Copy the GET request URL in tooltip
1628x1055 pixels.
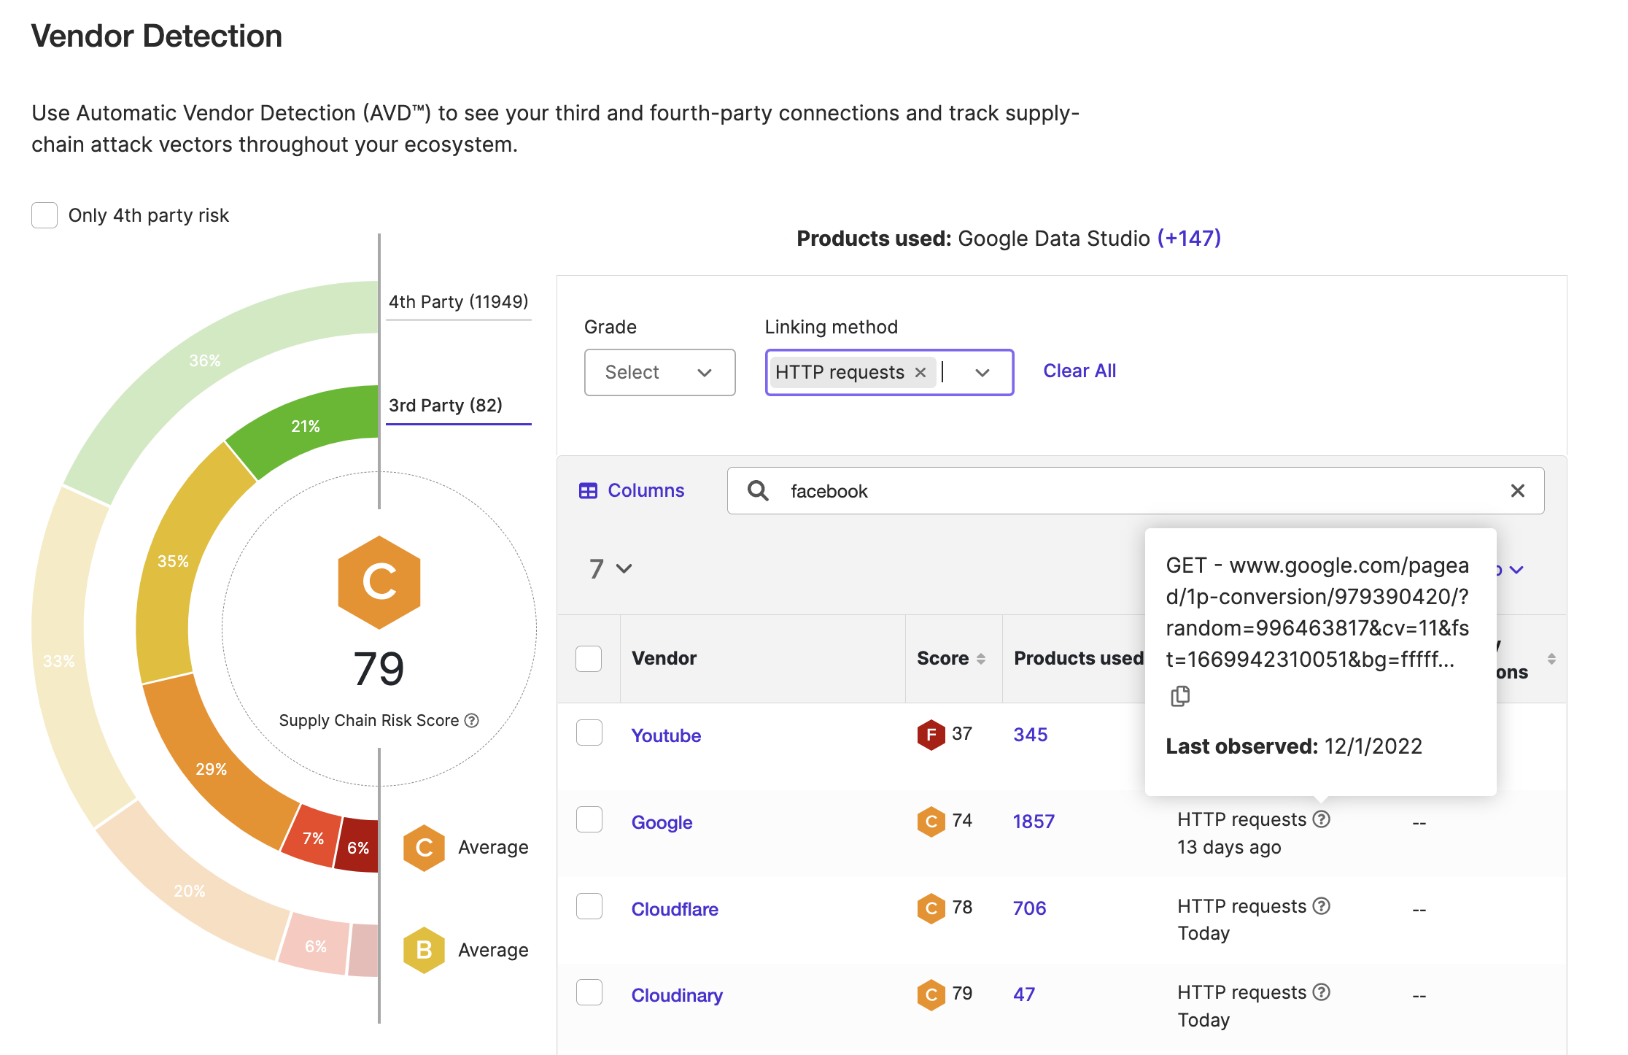tap(1179, 697)
